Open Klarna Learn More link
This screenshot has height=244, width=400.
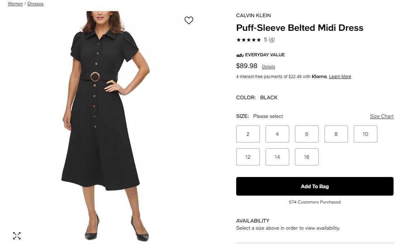(x=340, y=77)
